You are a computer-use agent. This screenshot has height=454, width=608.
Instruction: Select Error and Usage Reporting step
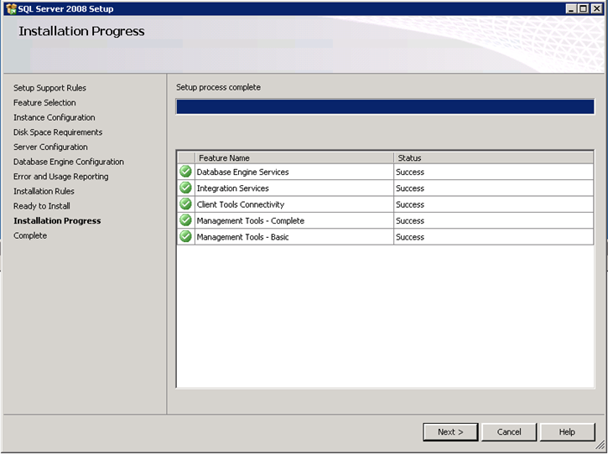tap(61, 176)
